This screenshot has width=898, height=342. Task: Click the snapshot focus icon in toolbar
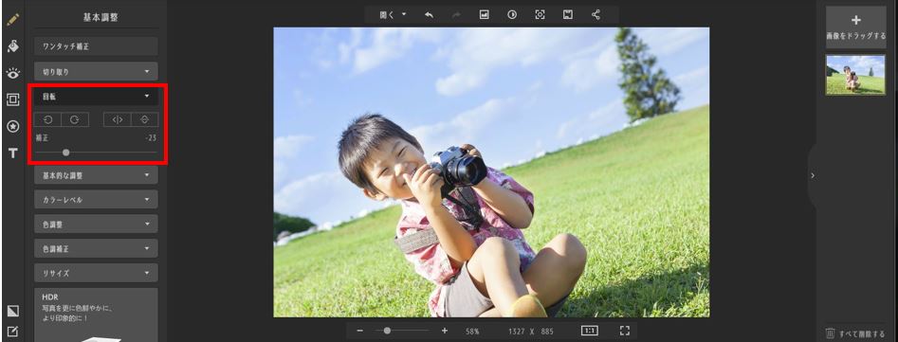[541, 15]
